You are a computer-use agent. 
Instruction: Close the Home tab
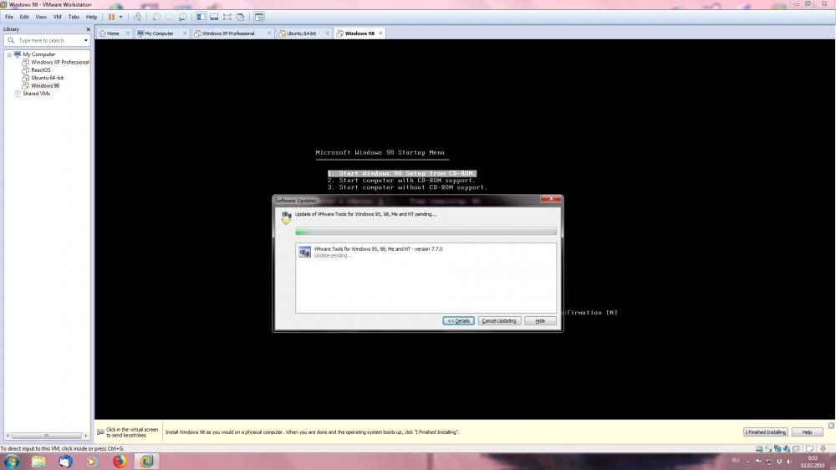(x=128, y=33)
